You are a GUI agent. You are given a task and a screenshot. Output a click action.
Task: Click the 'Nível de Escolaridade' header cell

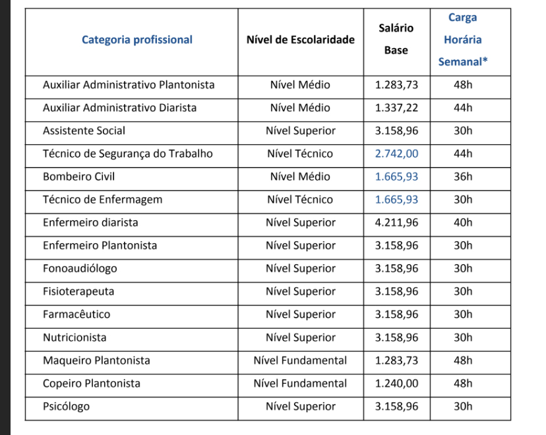(x=300, y=40)
